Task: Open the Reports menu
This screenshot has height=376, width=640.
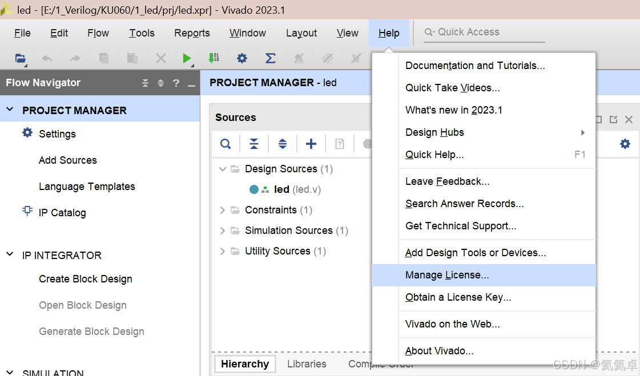Action: (x=192, y=33)
